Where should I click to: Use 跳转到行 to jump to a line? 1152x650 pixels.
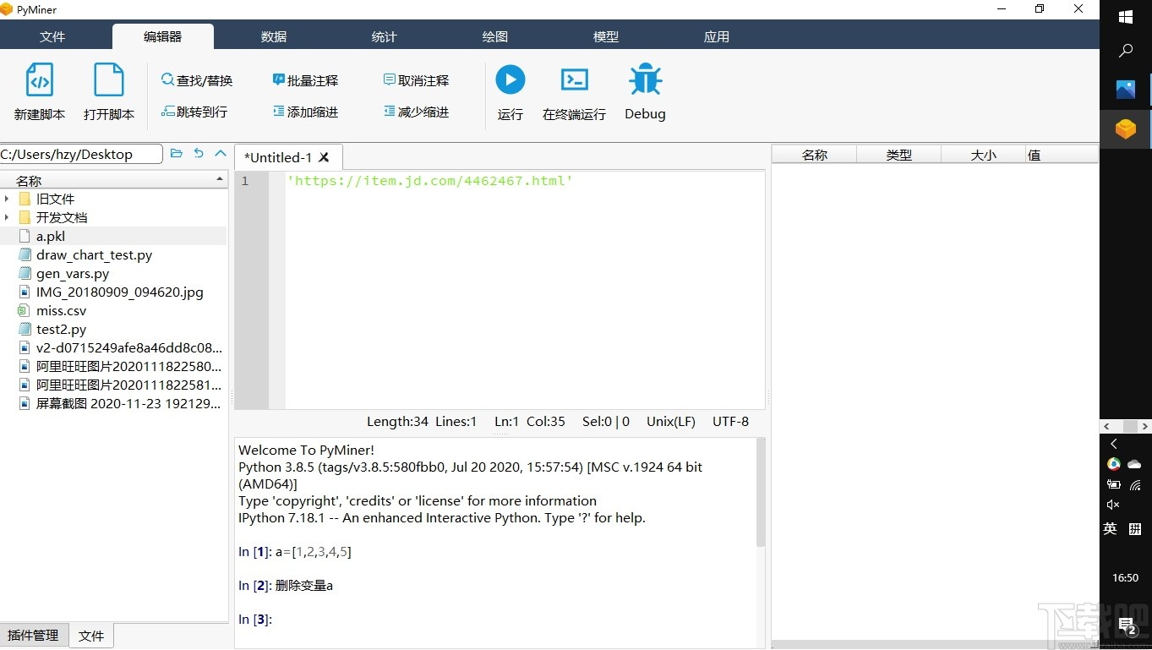(x=196, y=111)
